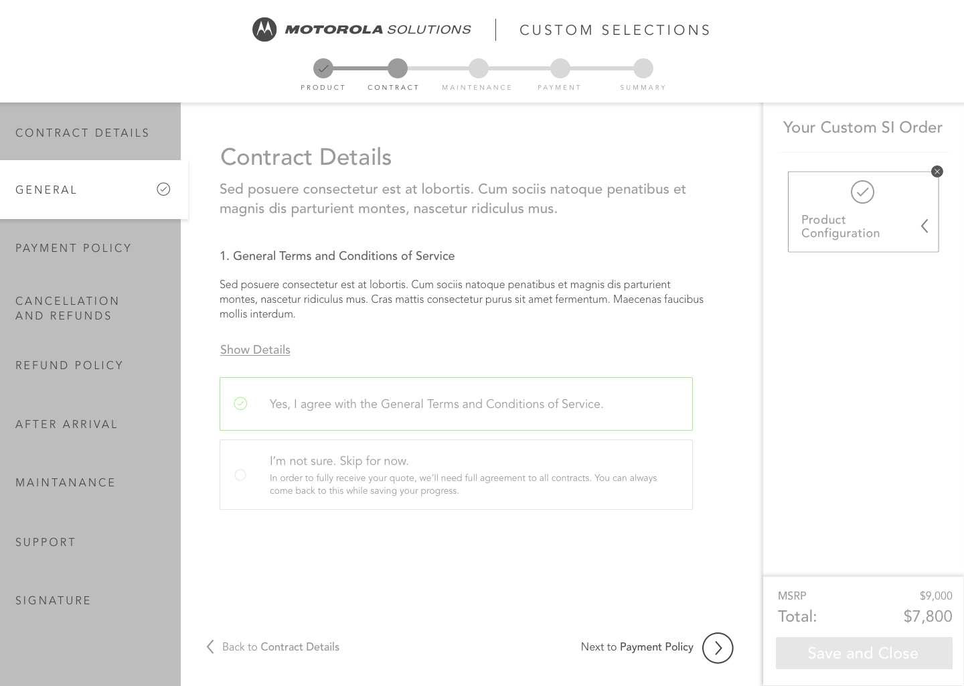Click the back chevron arrow
Viewport: 964px width, 686px height.
tap(210, 646)
